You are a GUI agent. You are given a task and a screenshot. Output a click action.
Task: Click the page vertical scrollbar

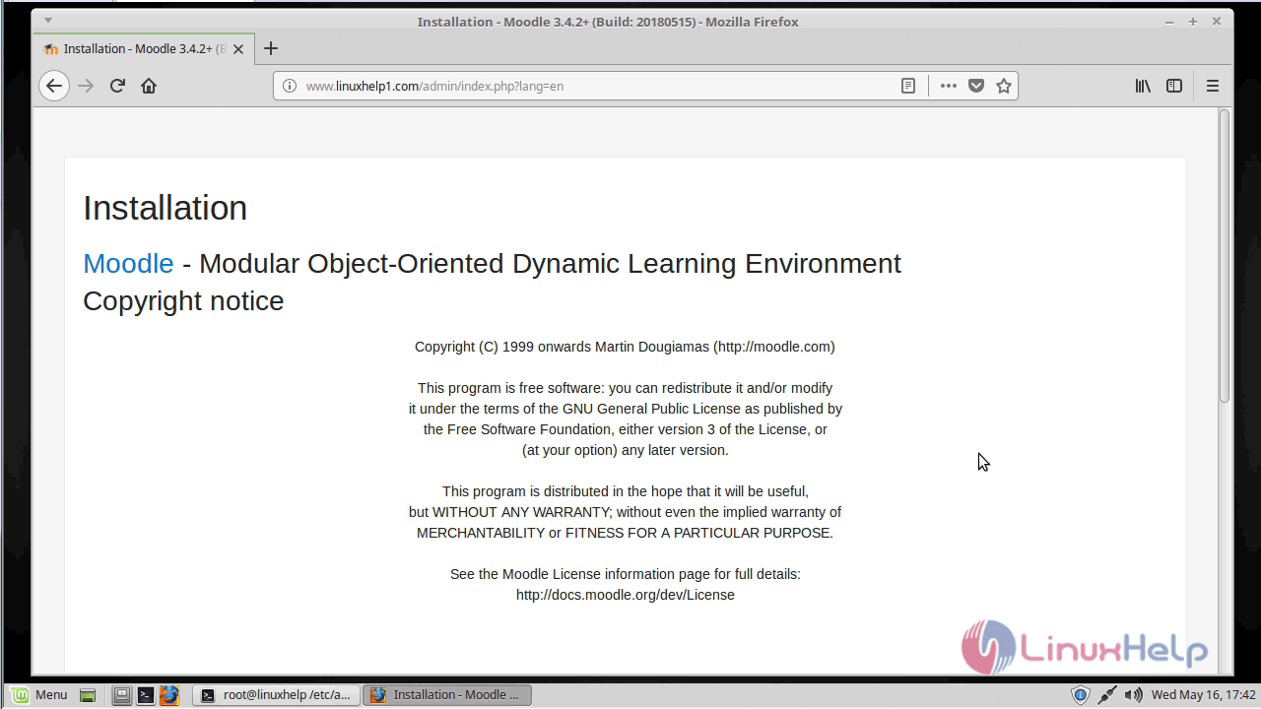(1225, 256)
